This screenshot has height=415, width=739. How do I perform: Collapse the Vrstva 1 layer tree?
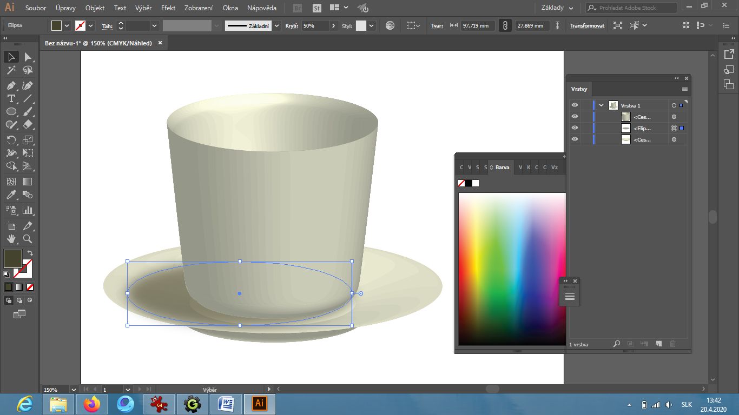(601, 105)
